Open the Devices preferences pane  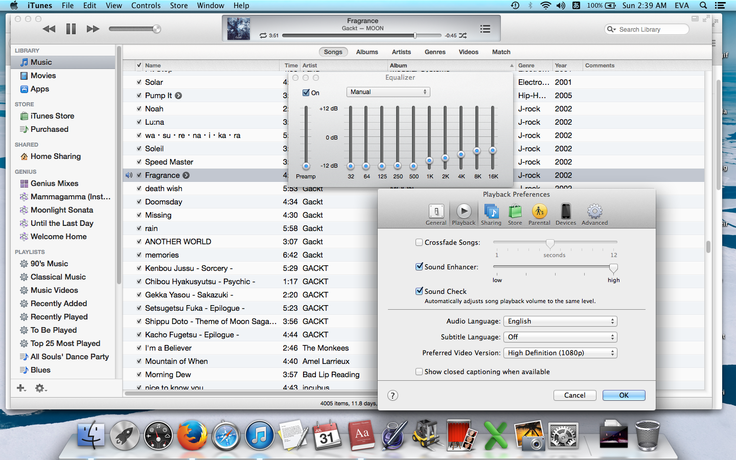coord(566,214)
